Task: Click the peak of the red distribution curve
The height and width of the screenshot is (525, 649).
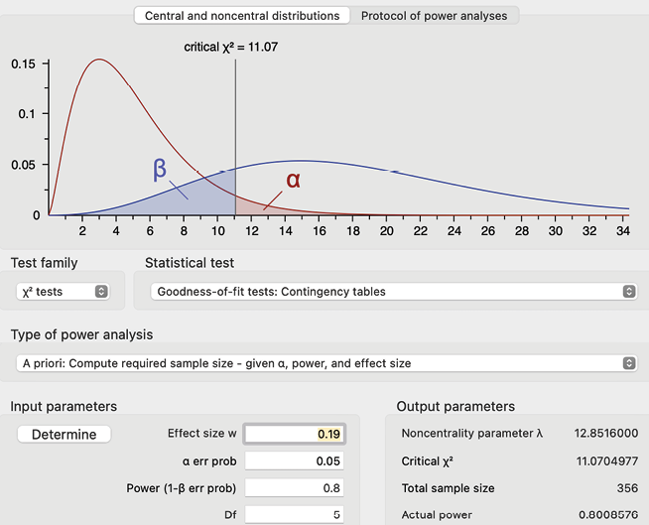Action: 98,60
